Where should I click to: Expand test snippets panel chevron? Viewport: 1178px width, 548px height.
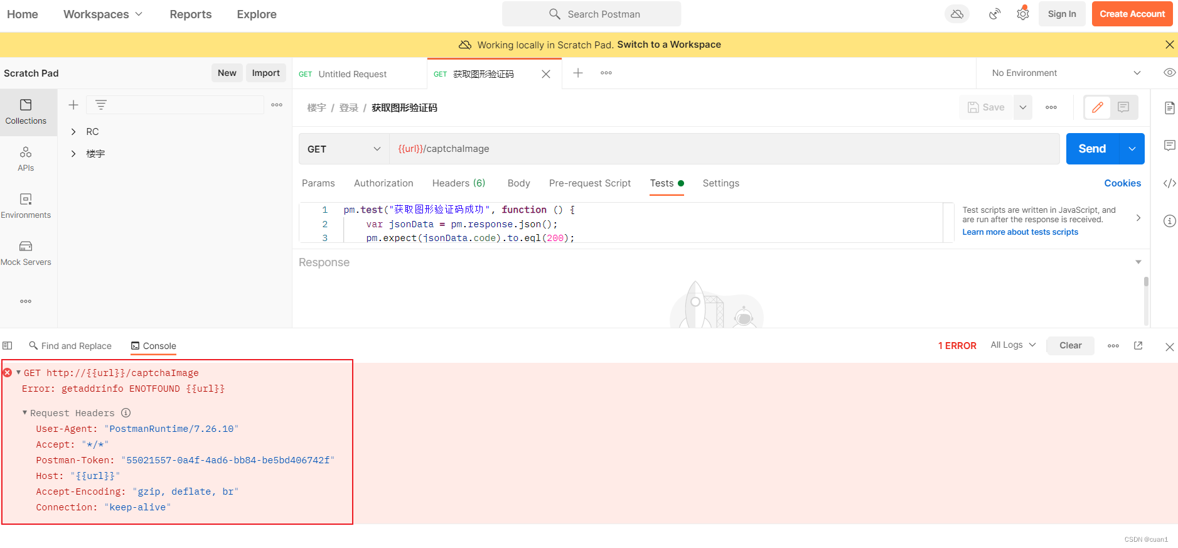tap(1138, 218)
